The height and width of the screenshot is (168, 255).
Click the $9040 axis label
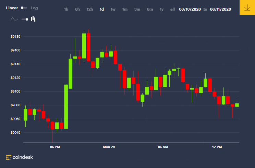click(16, 133)
